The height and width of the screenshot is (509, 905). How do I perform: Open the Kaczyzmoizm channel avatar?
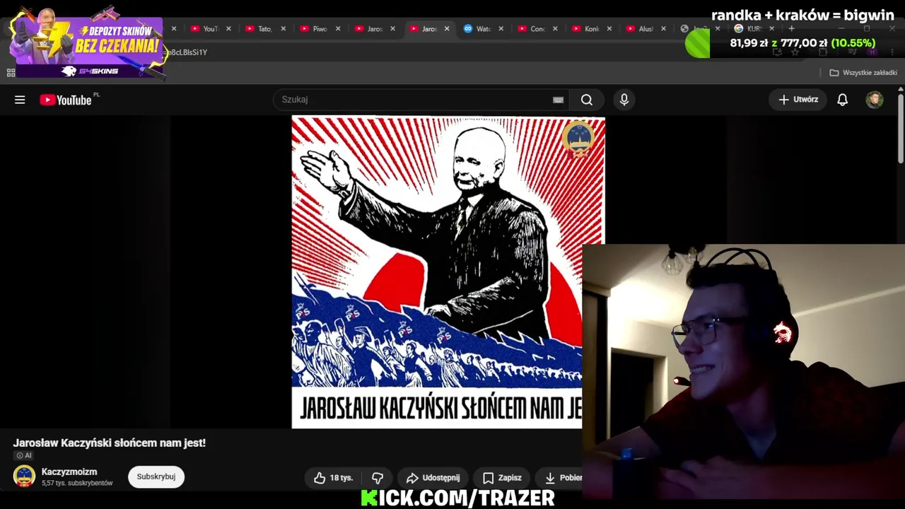pyautogui.click(x=24, y=476)
